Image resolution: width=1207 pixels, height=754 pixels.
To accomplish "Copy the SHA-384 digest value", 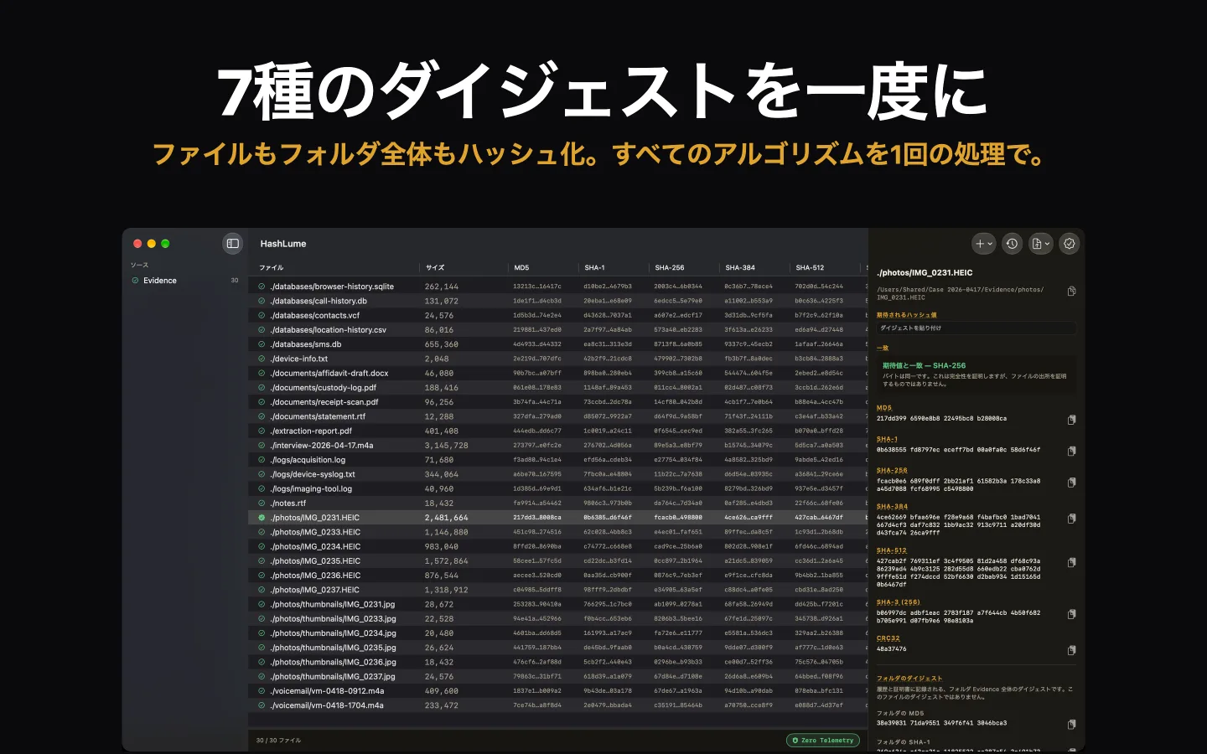I will pos(1071,519).
